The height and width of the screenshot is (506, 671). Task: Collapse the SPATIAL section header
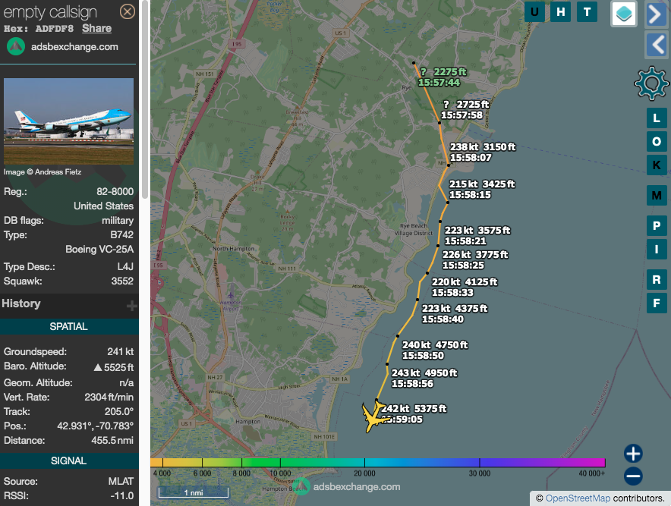click(x=69, y=327)
